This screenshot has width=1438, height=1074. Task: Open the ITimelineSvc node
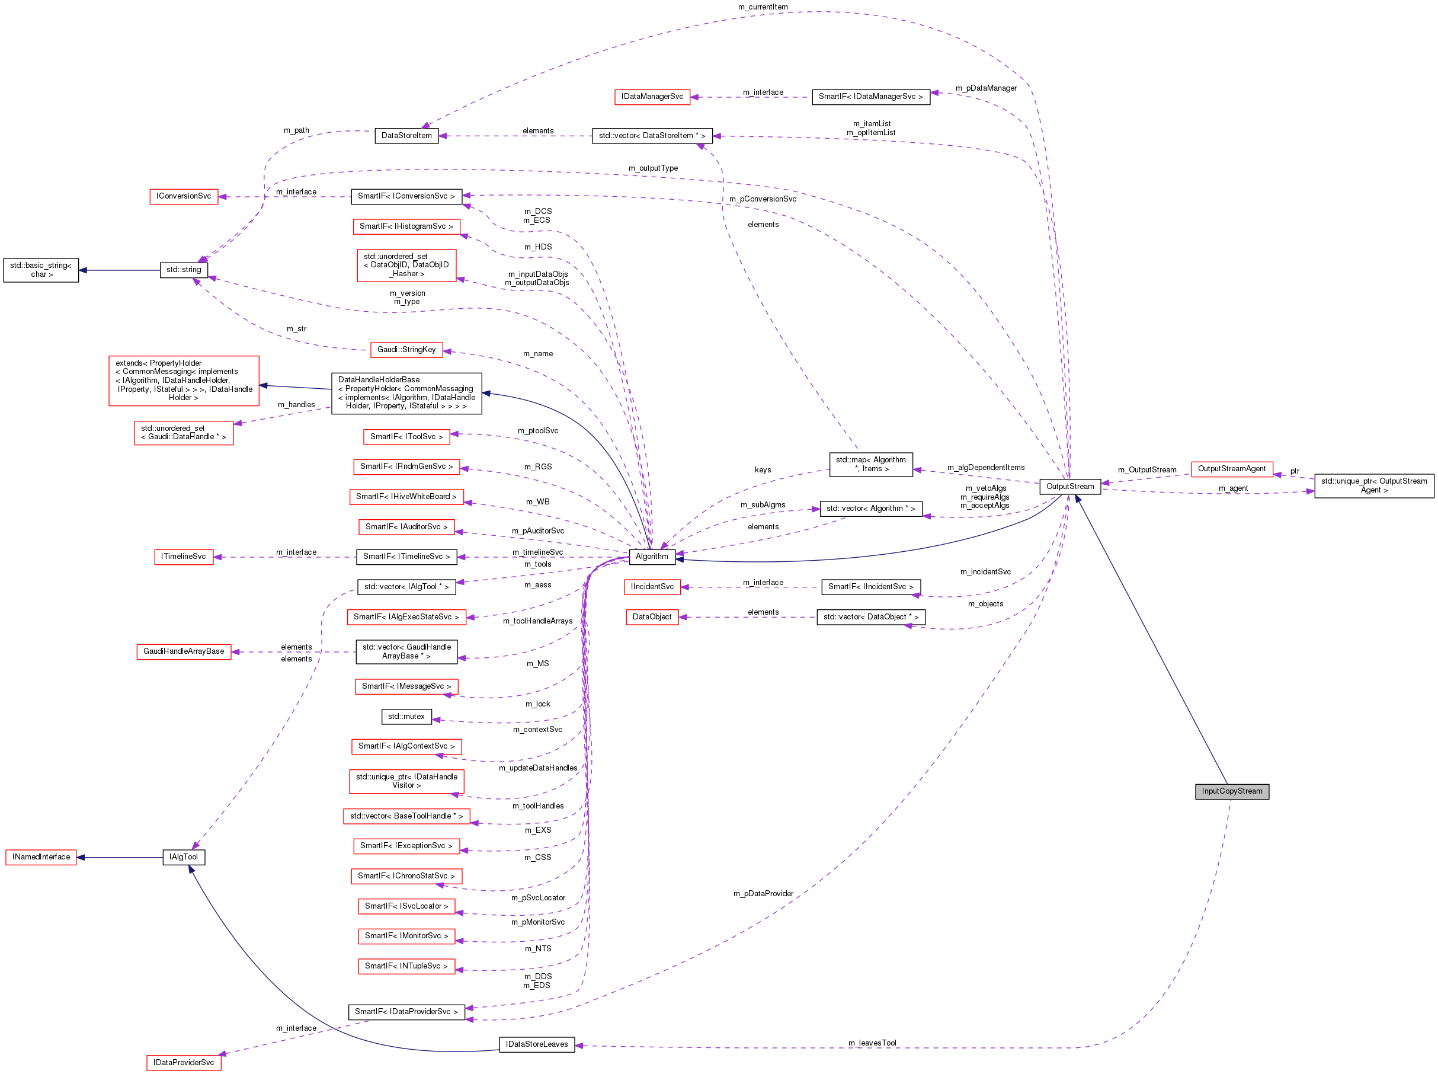184,556
